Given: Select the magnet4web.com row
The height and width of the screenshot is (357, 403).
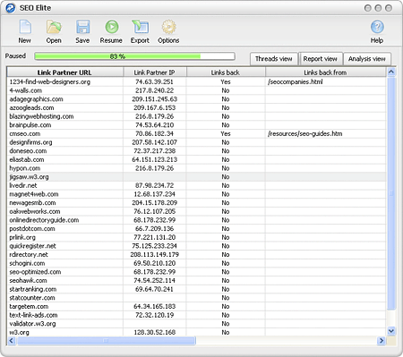Looking at the screenshot, I should [196, 194].
